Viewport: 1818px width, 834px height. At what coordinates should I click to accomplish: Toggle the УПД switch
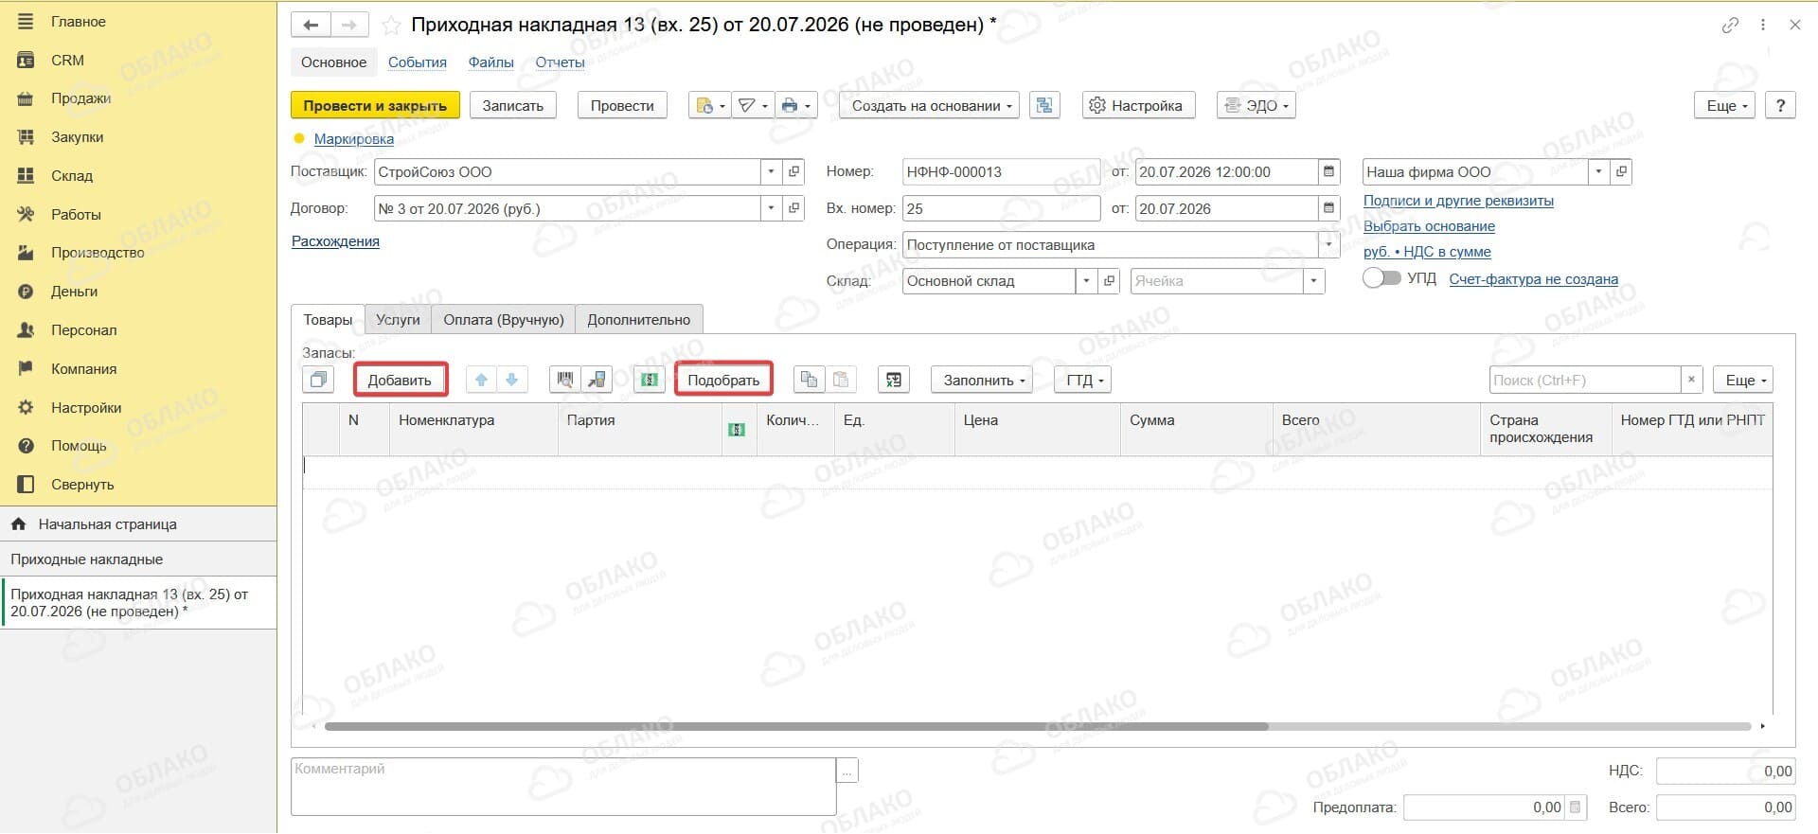pyautogui.click(x=1381, y=278)
